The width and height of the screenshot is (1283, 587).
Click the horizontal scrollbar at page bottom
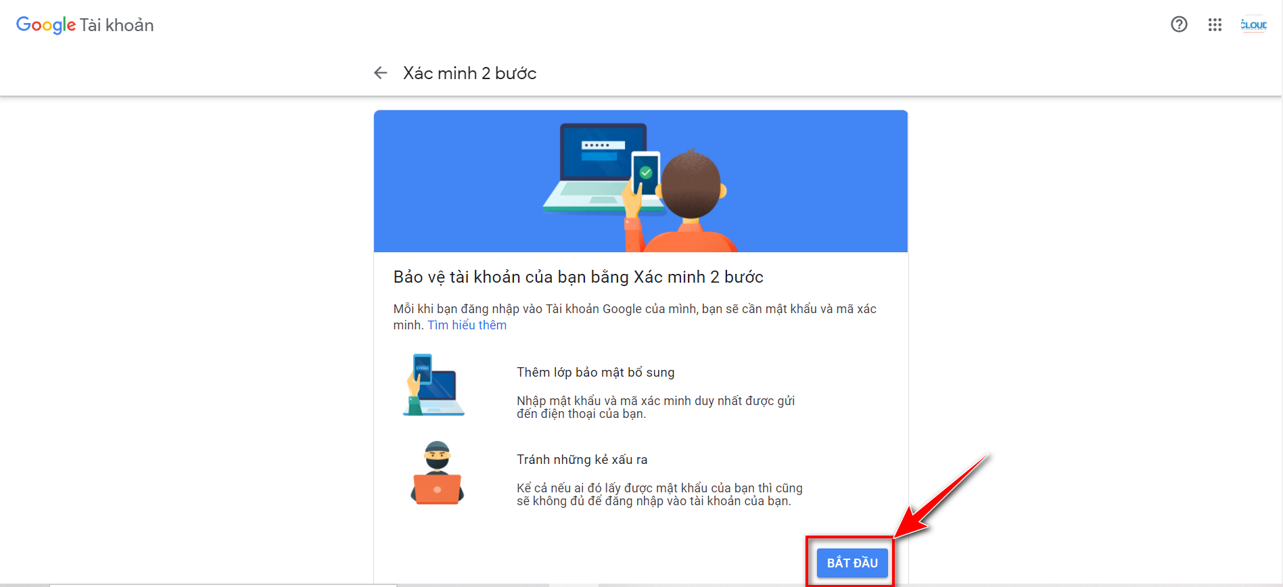223,585
